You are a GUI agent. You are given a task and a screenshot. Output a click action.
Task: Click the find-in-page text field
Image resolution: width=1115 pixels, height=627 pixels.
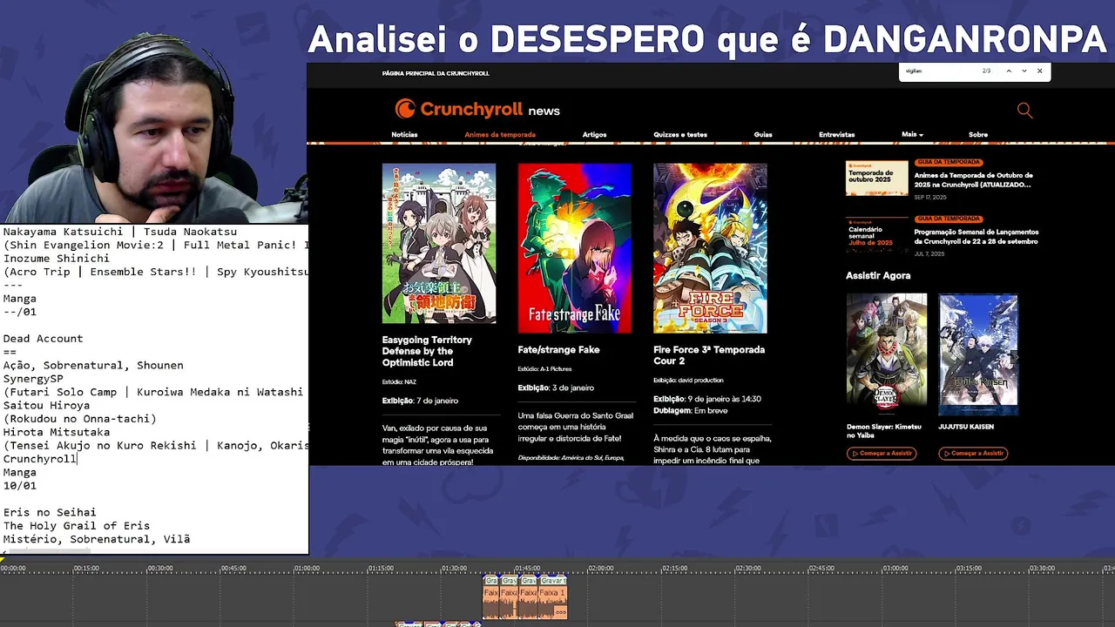click(x=941, y=71)
